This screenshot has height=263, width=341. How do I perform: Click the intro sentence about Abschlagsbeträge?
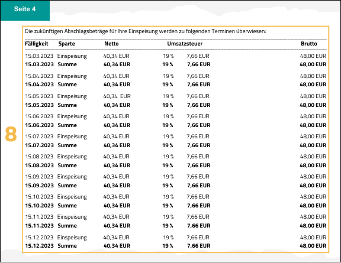pos(145,31)
